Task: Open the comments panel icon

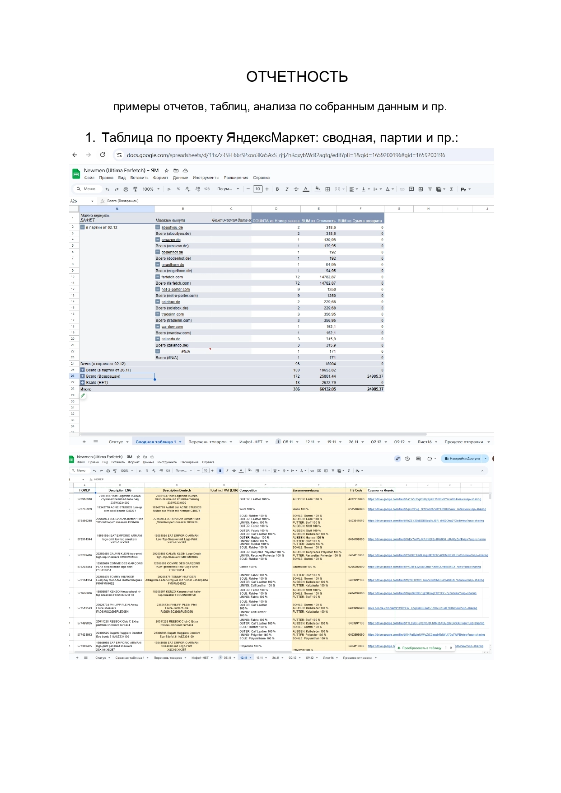Action: [418, 459]
